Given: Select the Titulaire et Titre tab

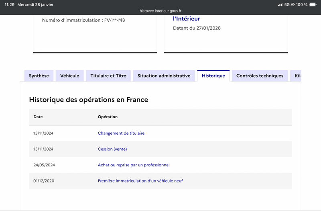Looking at the screenshot, I should [108, 76].
